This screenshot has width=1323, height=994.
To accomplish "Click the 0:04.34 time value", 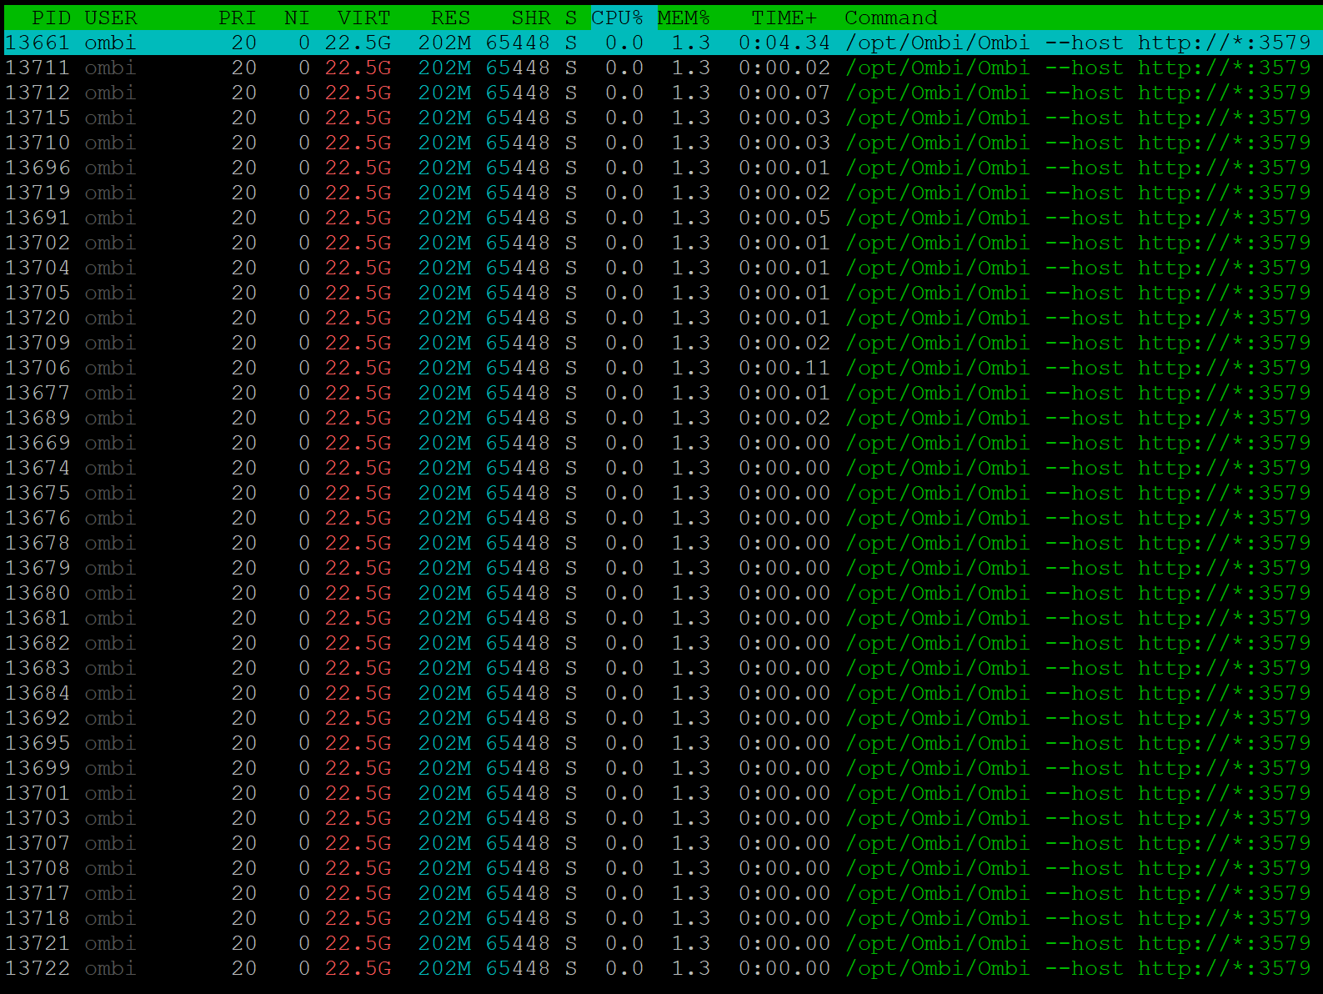I will click(784, 43).
